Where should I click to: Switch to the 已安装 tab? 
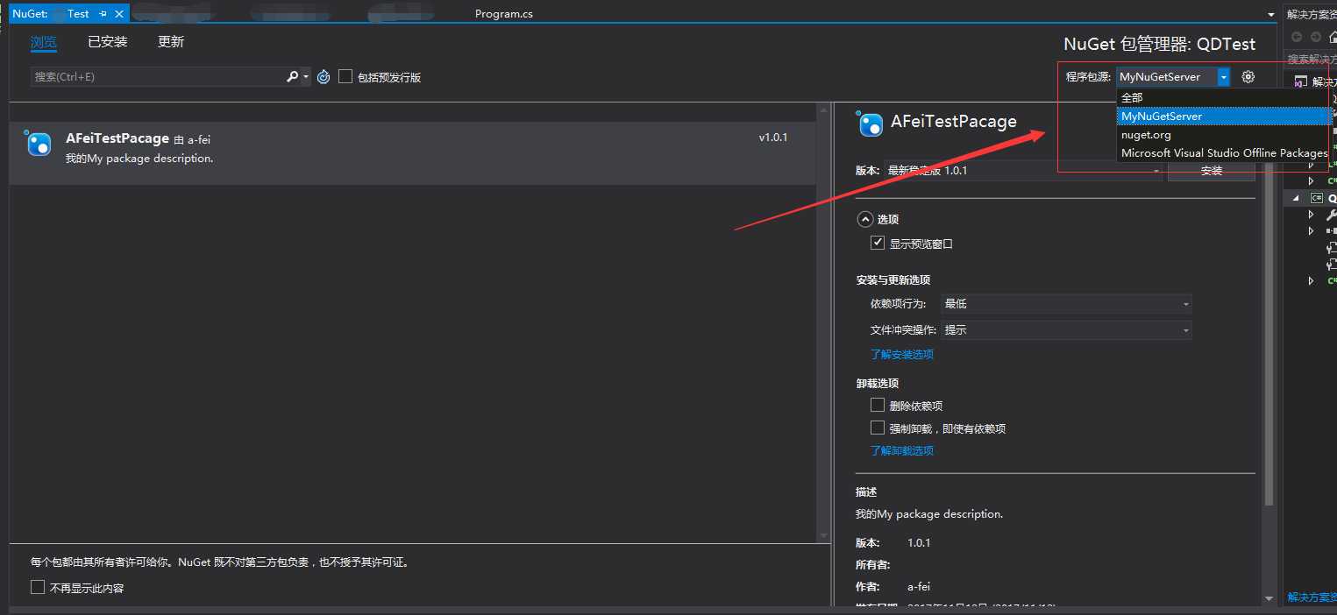point(108,42)
